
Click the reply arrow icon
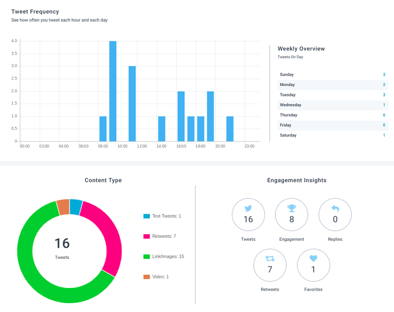pos(335,208)
